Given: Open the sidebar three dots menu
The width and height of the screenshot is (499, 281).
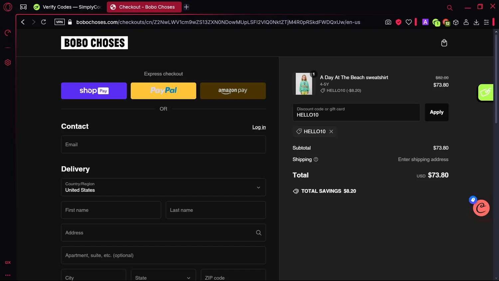Looking at the screenshot, I should 8,275.
